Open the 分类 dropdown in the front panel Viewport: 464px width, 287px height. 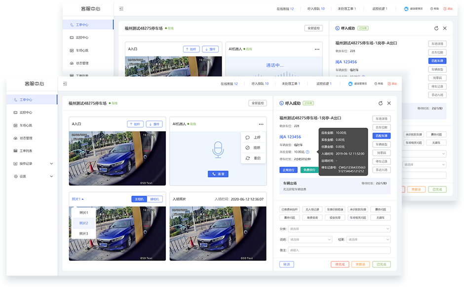pos(339,229)
